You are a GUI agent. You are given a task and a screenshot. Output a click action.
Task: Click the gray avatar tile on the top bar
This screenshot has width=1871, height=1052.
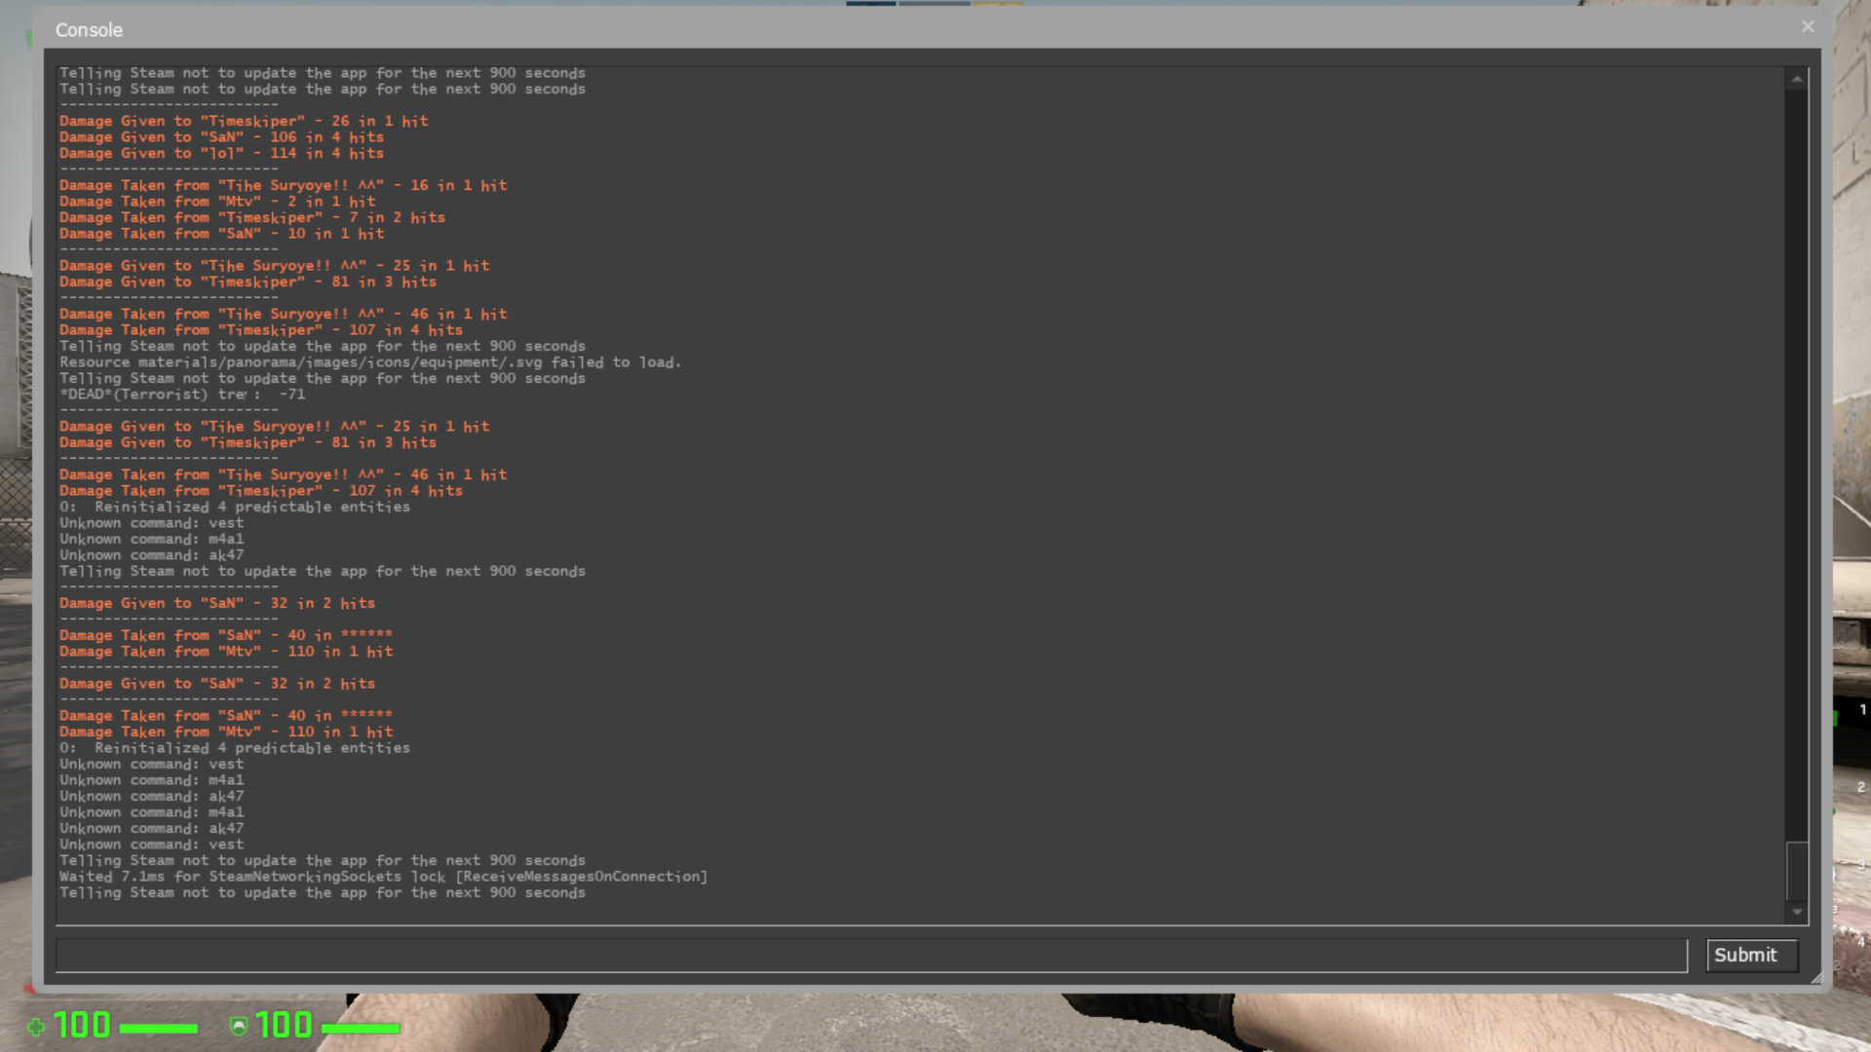934,5
